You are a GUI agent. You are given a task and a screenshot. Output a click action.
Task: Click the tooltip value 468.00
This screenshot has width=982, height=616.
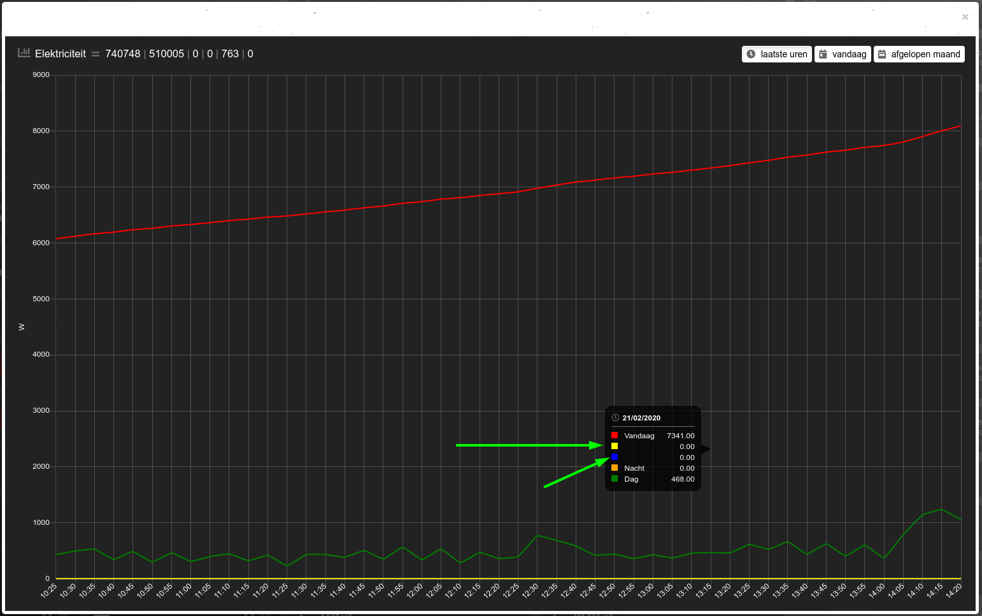pos(683,479)
